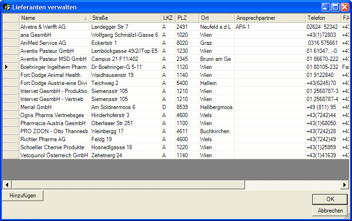Click the Weinbergg 17 cell
Viewport: 352px width, 221px height.
(125, 131)
